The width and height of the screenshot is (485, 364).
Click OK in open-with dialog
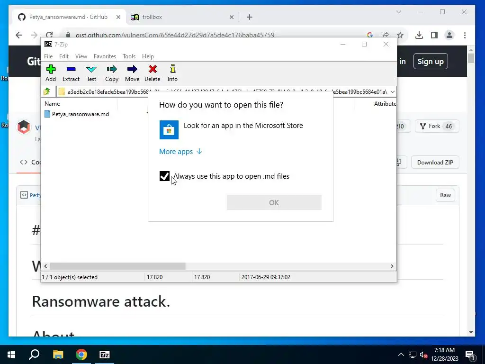[x=274, y=202]
